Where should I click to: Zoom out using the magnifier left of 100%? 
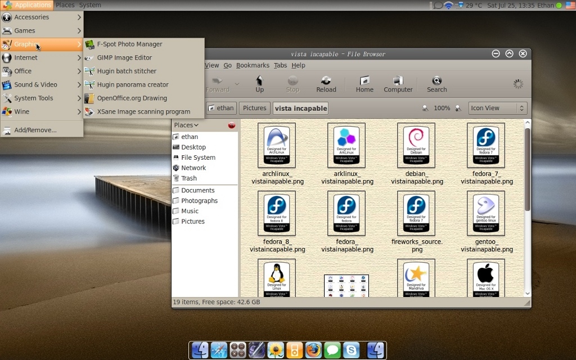pos(425,109)
